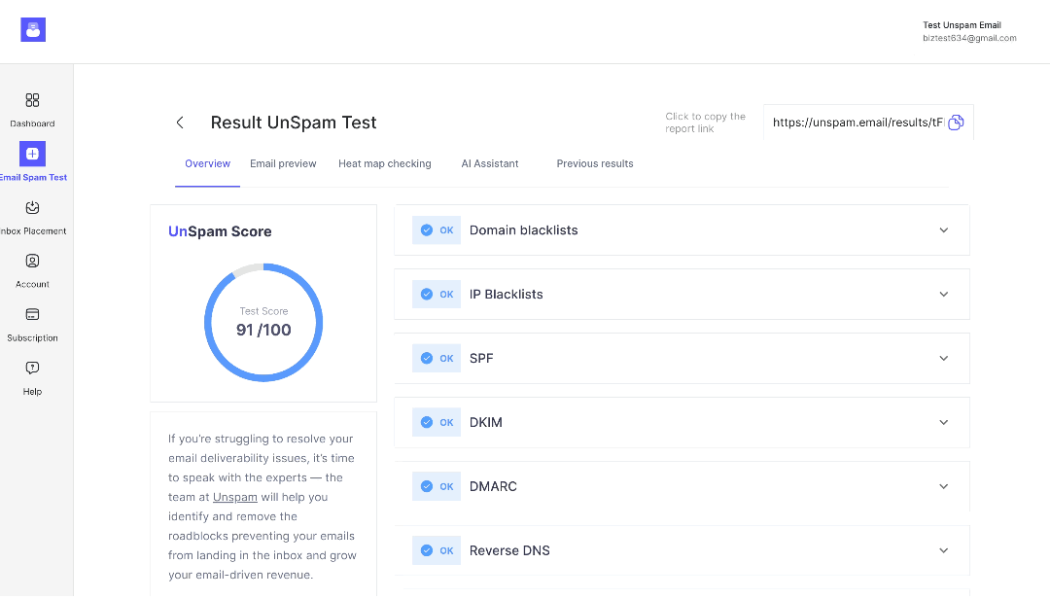Expand the Domain blacklists chevron

click(x=943, y=229)
